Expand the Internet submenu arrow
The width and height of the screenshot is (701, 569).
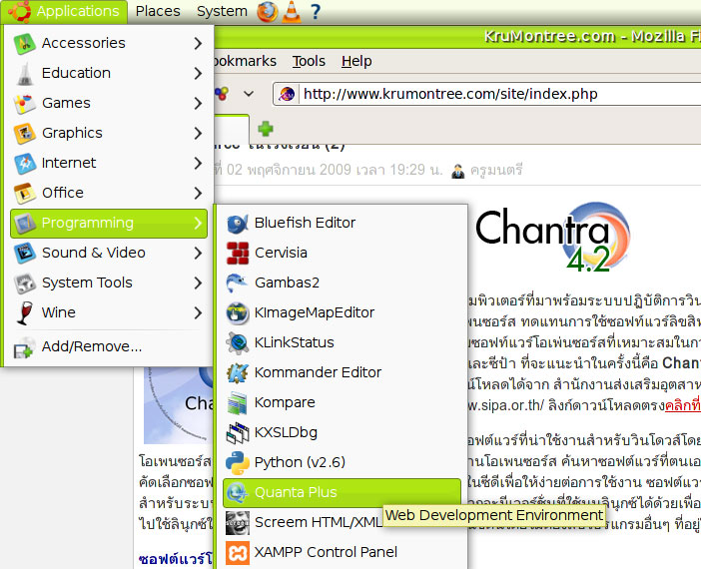(x=198, y=163)
